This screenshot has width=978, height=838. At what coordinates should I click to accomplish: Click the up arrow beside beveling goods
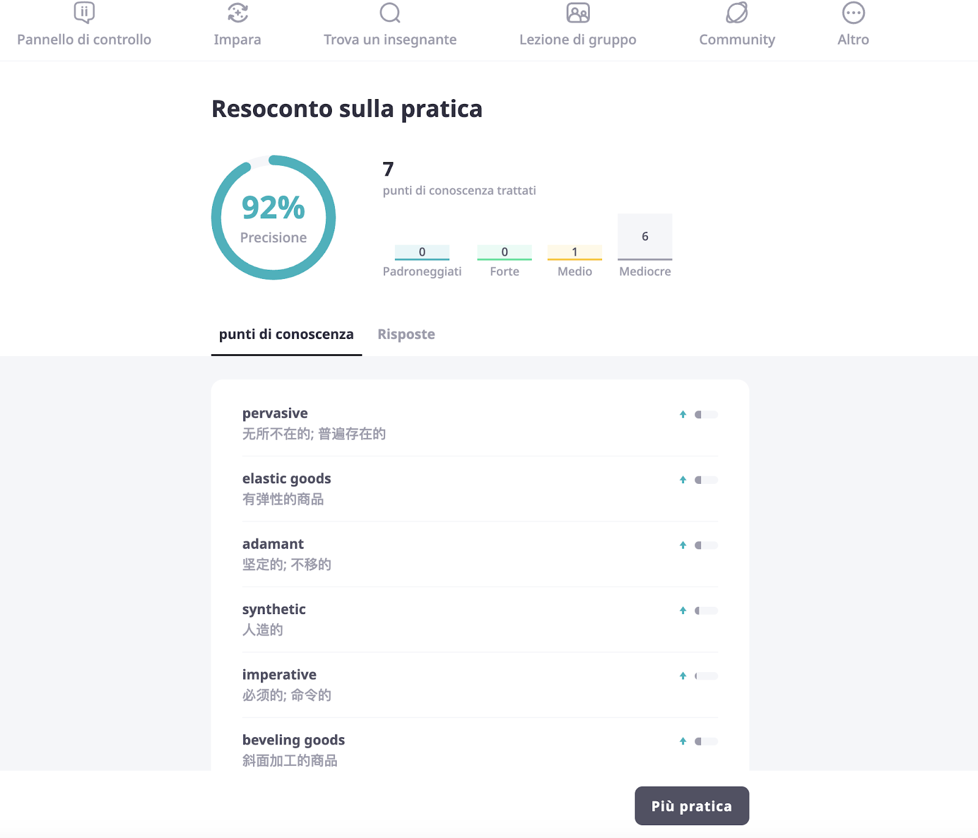(683, 741)
